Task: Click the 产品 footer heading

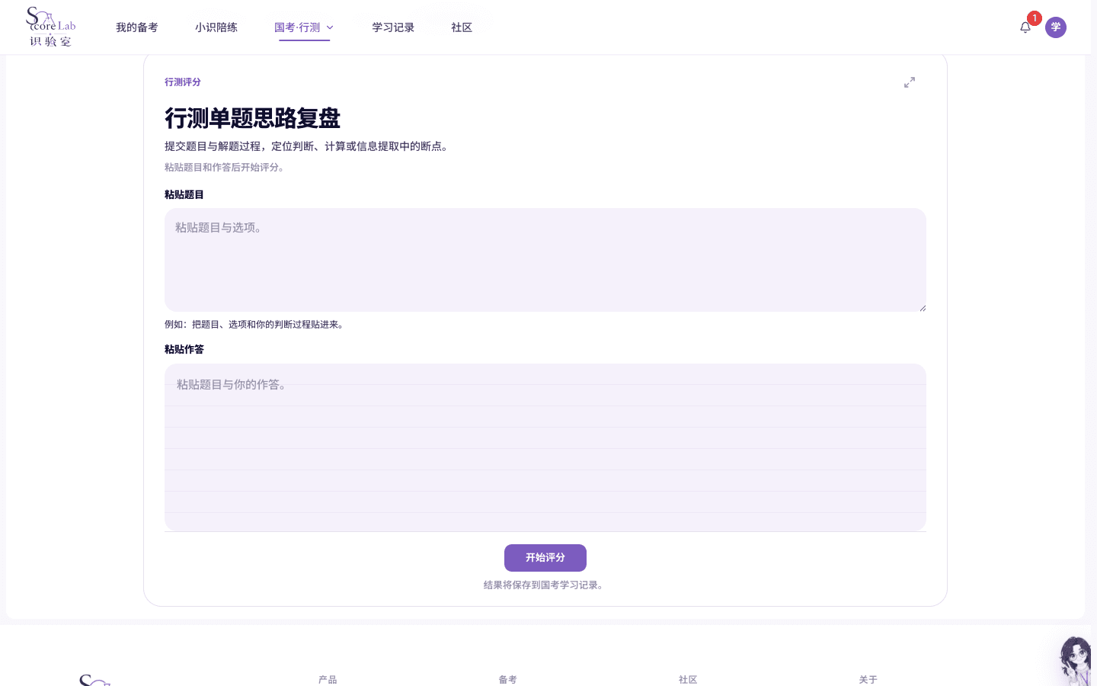Action: point(328,680)
